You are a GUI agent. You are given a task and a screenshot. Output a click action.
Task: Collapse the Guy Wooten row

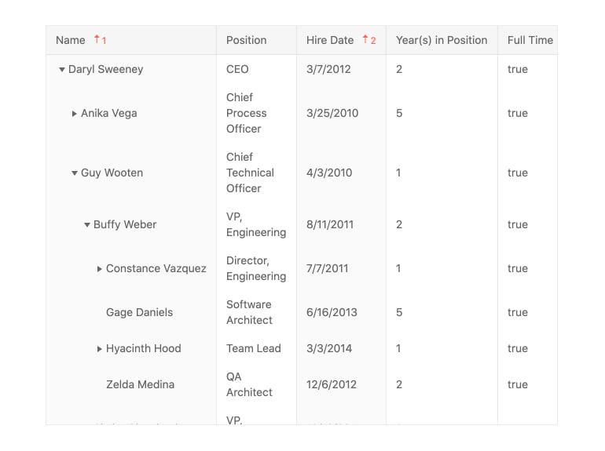(x=75, y=173)
